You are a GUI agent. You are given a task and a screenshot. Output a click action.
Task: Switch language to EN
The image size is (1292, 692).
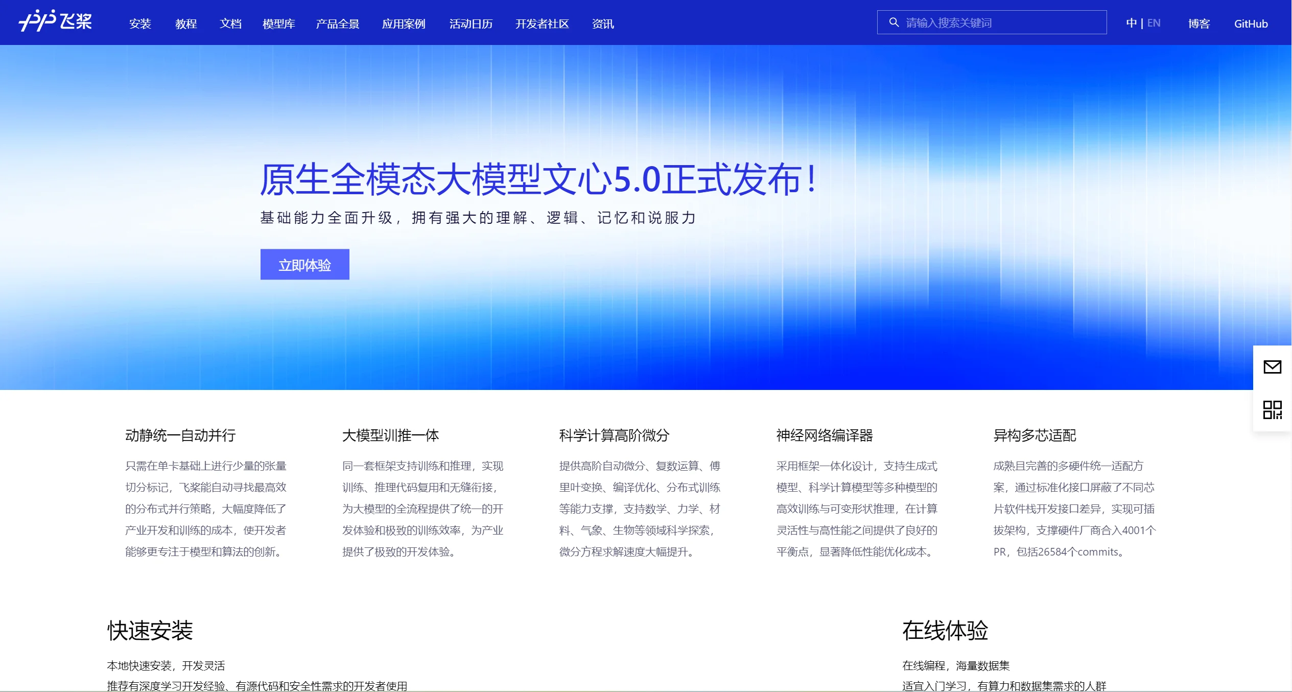[x=1154, y=22]
